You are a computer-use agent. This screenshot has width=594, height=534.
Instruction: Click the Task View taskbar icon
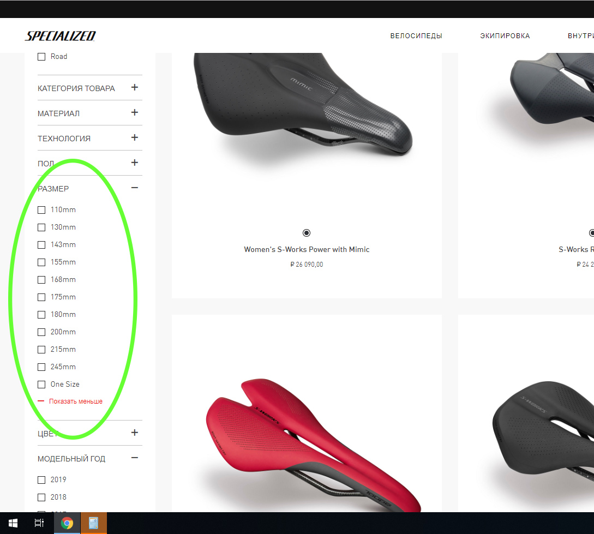coord(39,523)
